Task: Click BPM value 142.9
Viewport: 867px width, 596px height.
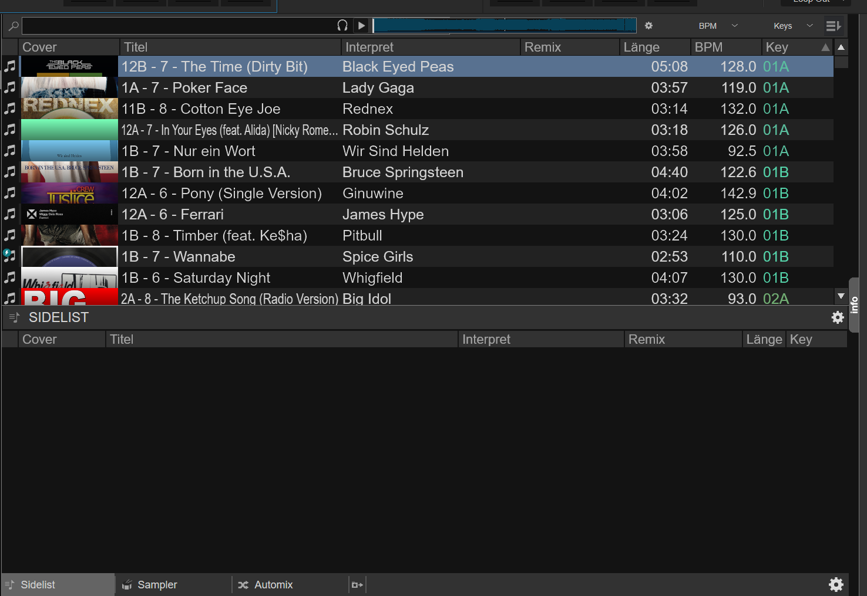Action: point(738,193)
